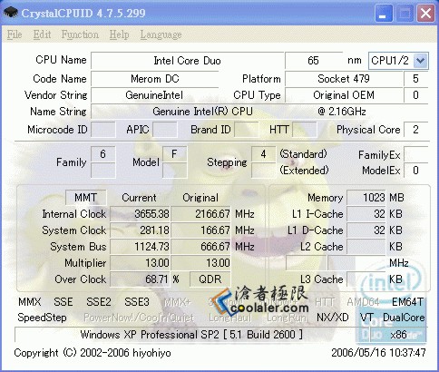Click the Model value F
The height and width of the screenshot is (372, 439).
(x=174, y=154)
